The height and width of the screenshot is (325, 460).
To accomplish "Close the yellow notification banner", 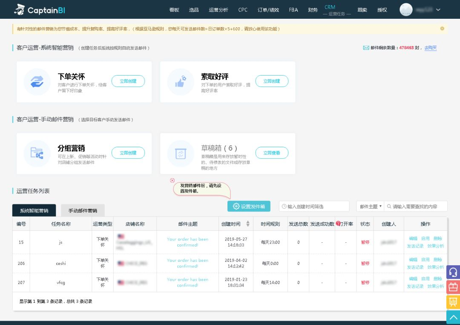I will coord(442,29).
